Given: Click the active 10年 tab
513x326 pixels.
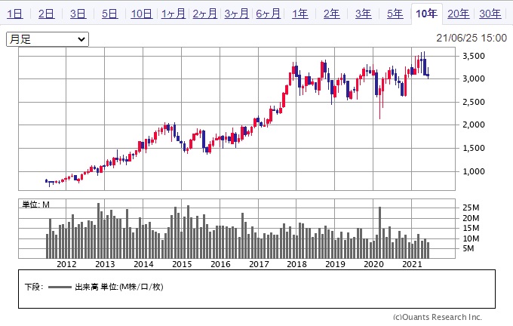Looking at the screenshot, I should pyautogui.click(x=427, y=14).
